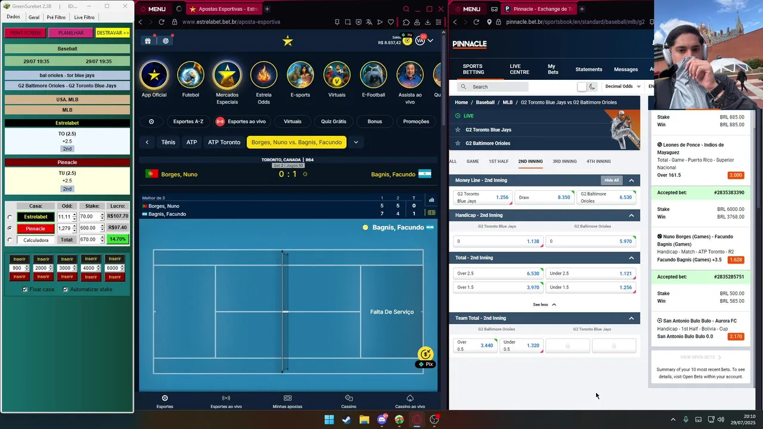Open the E-Football category icon
The image size is (763, 429).
pyautogui.click(x=374, y=75)
